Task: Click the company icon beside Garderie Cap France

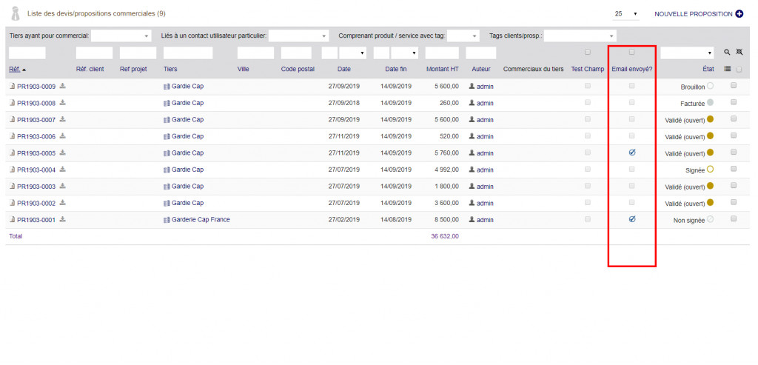Action: tap(167, 220)
